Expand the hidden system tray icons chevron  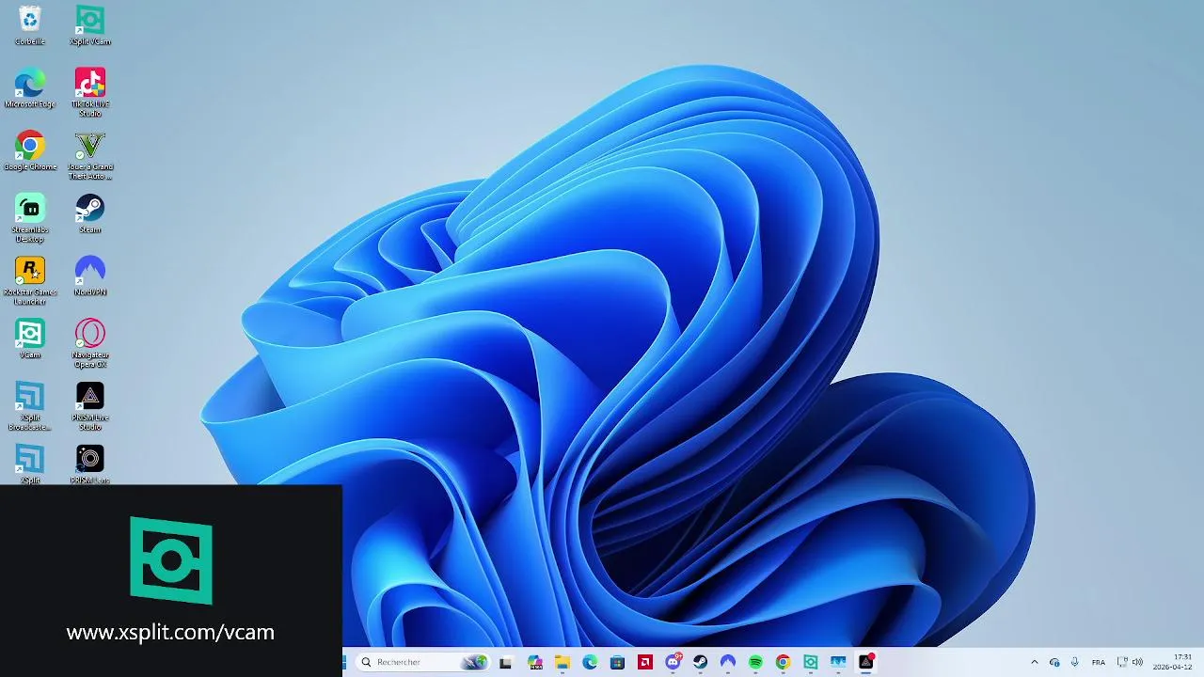pyautogui.click(x=1035, y=662)
